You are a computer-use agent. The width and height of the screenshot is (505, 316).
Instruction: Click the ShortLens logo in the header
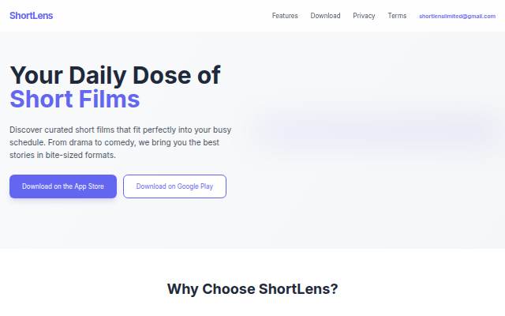(x=32, y=16)
